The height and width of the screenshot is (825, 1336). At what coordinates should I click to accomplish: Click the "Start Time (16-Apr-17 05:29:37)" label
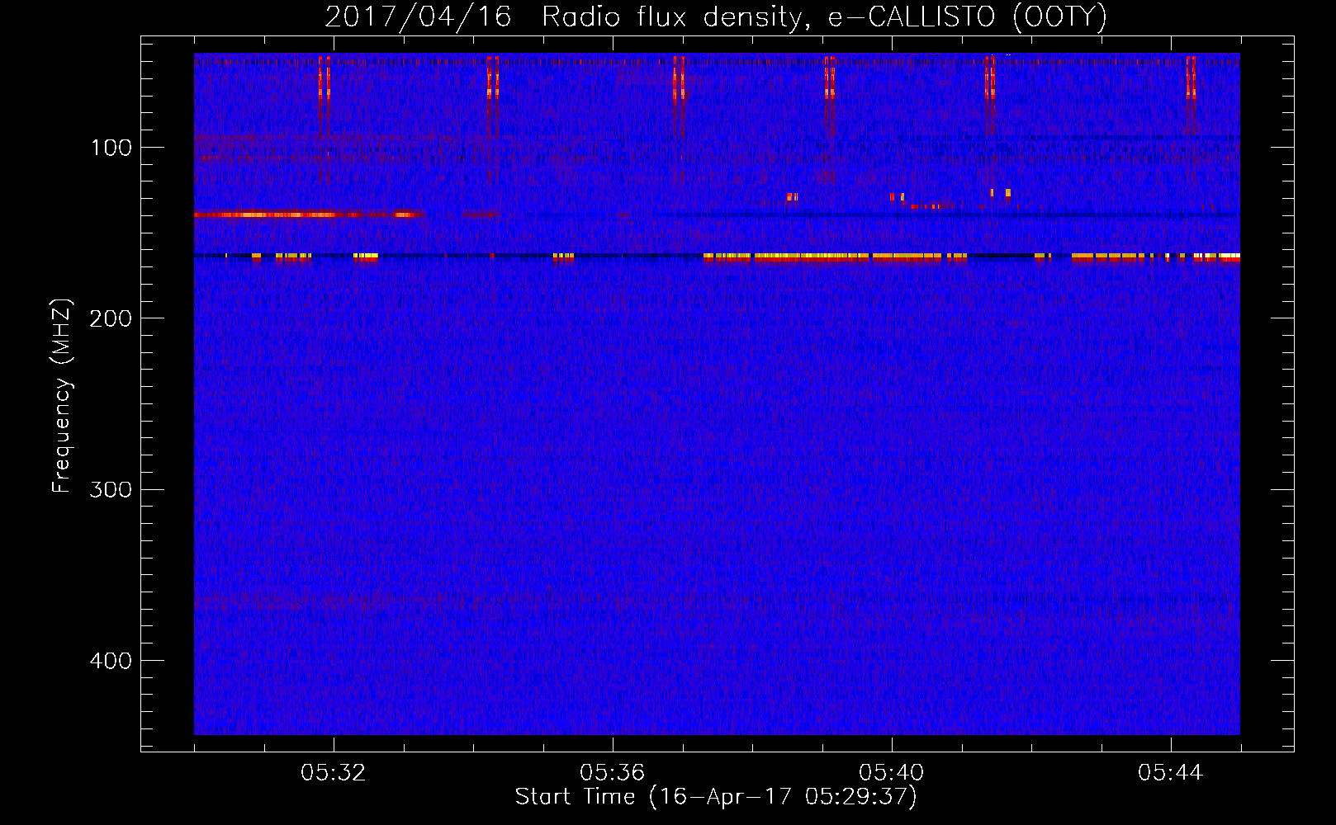pos(716,797)
